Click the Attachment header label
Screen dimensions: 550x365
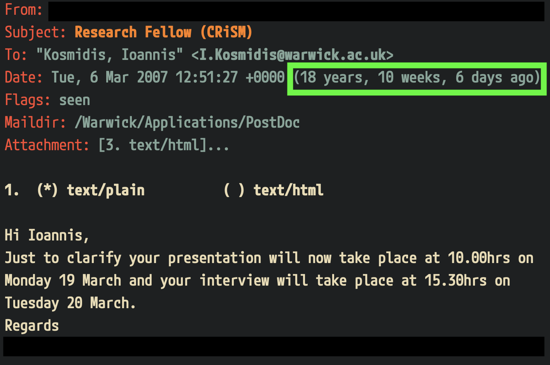click(x=47, y=145)
